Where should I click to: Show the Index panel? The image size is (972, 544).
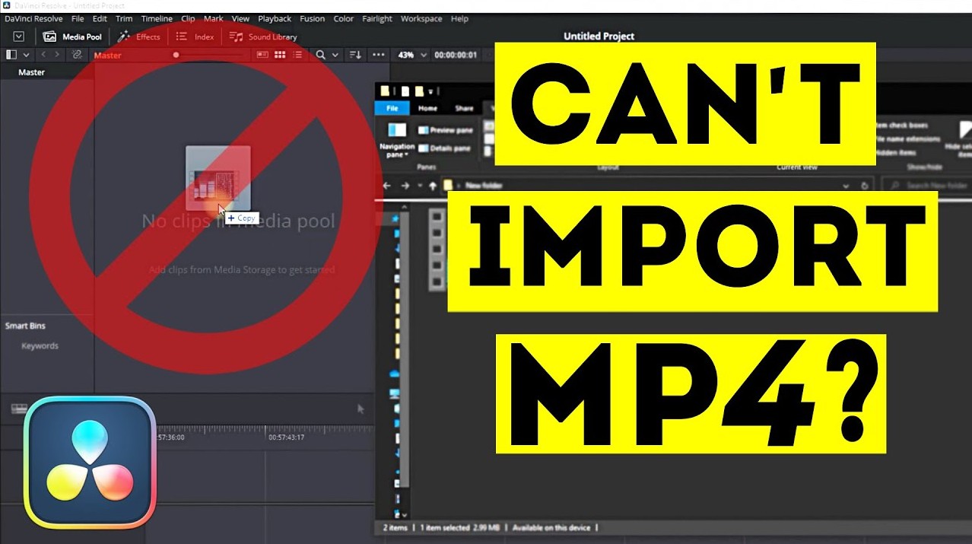pos(195,37)
